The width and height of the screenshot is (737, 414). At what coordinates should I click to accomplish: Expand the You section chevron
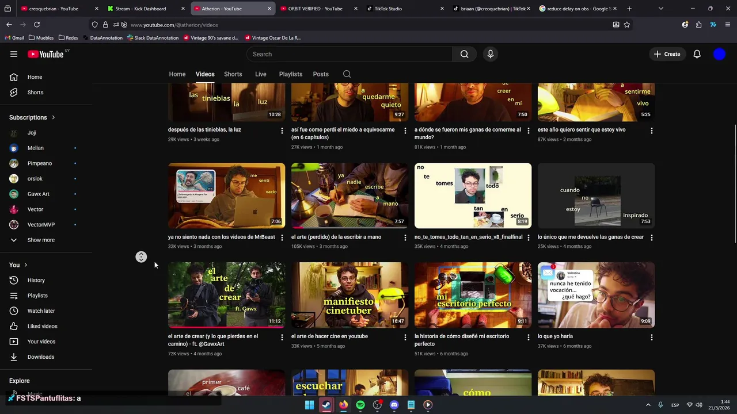25,265
